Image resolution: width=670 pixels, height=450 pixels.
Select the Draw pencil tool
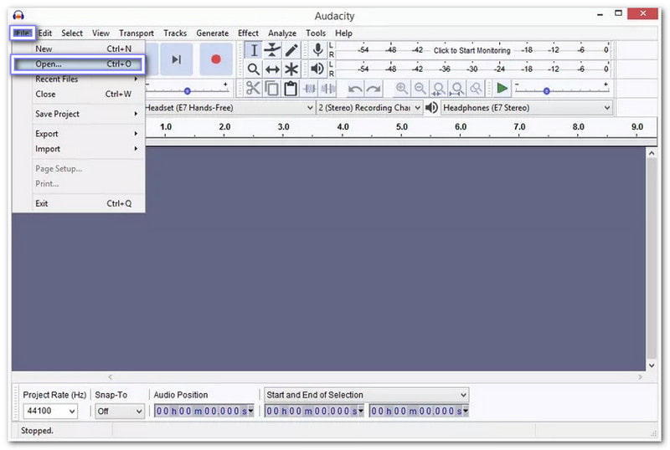291,50
